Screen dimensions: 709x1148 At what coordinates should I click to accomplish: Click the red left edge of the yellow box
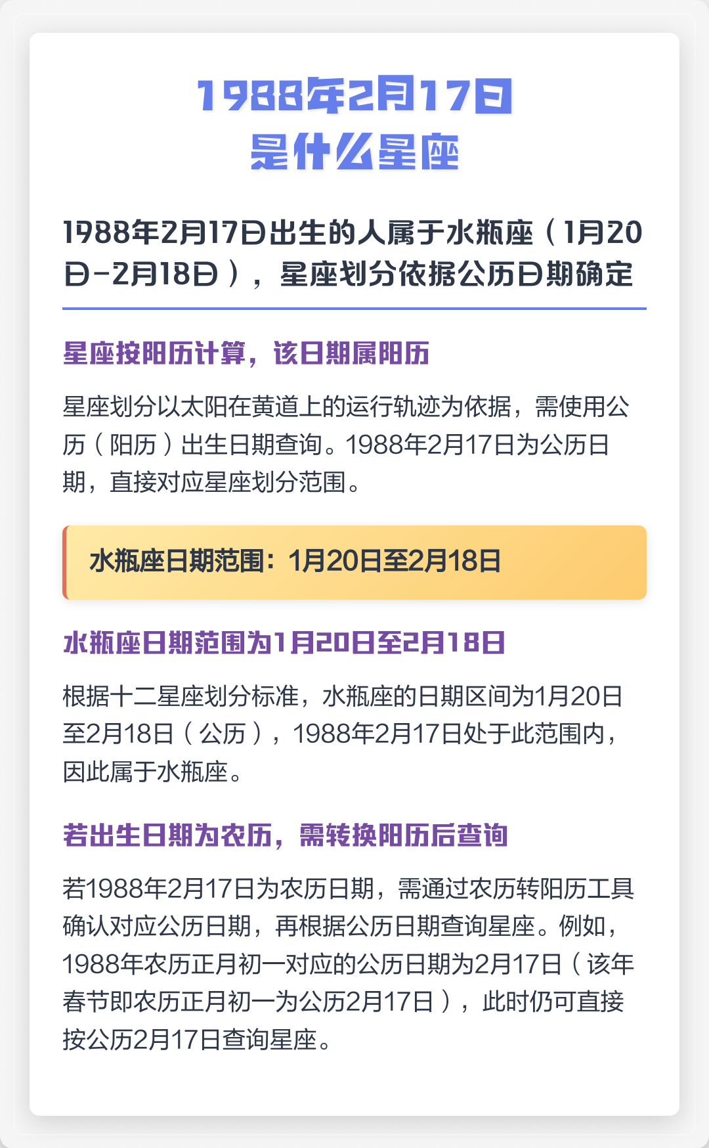64,562
